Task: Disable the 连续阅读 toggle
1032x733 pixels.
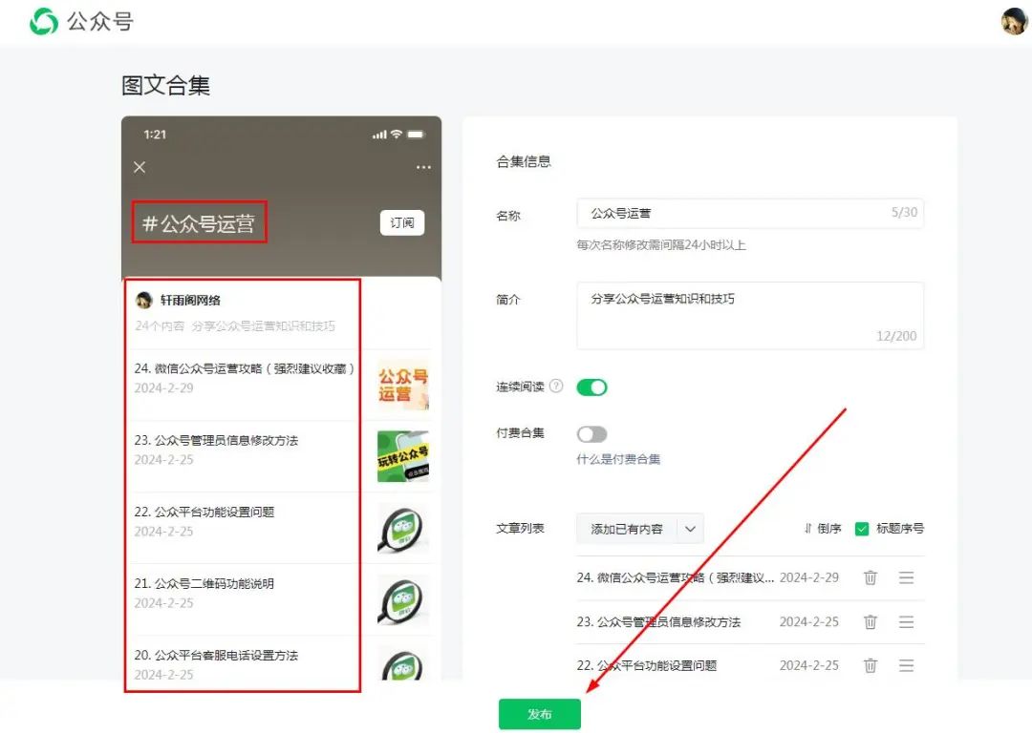Action: 592,387
